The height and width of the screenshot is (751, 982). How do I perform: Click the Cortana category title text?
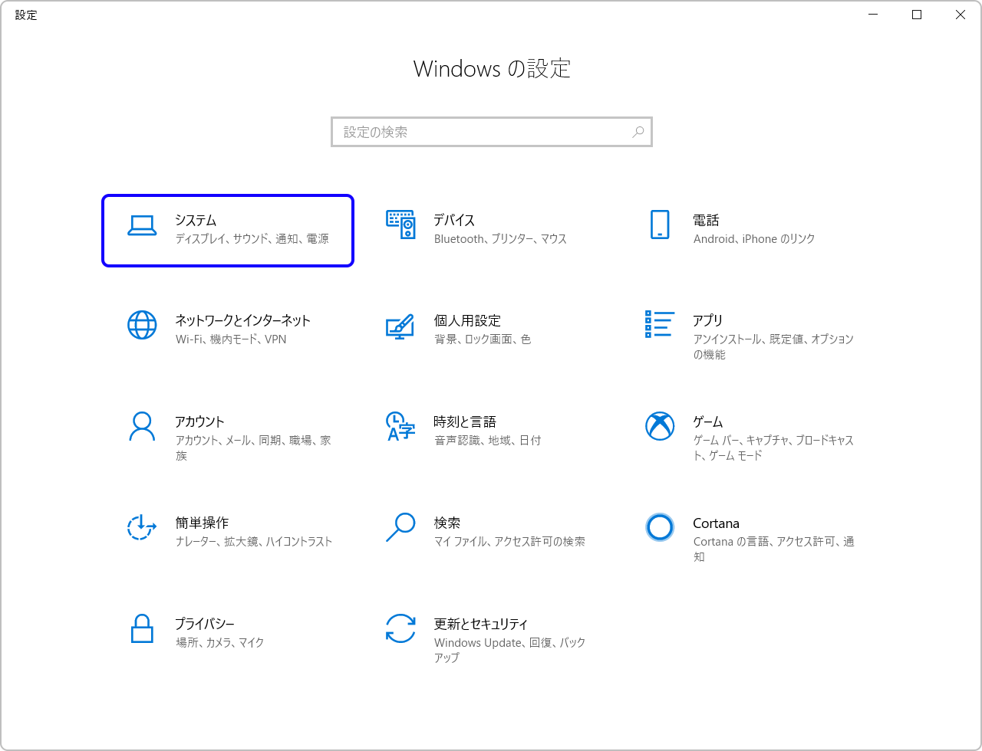tap(716, 523)
